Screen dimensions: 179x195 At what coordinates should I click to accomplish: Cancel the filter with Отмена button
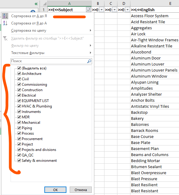point(81,190)
